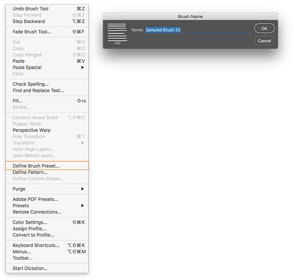Click the brush Name text field
The image size is (294, 280).
click(x=198, y=30)
